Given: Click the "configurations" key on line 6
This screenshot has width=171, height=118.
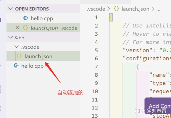Looking at the screenshot, I should pyautogui.click(x=147, y=58).
